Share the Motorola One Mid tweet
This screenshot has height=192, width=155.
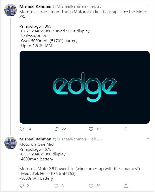126,186
